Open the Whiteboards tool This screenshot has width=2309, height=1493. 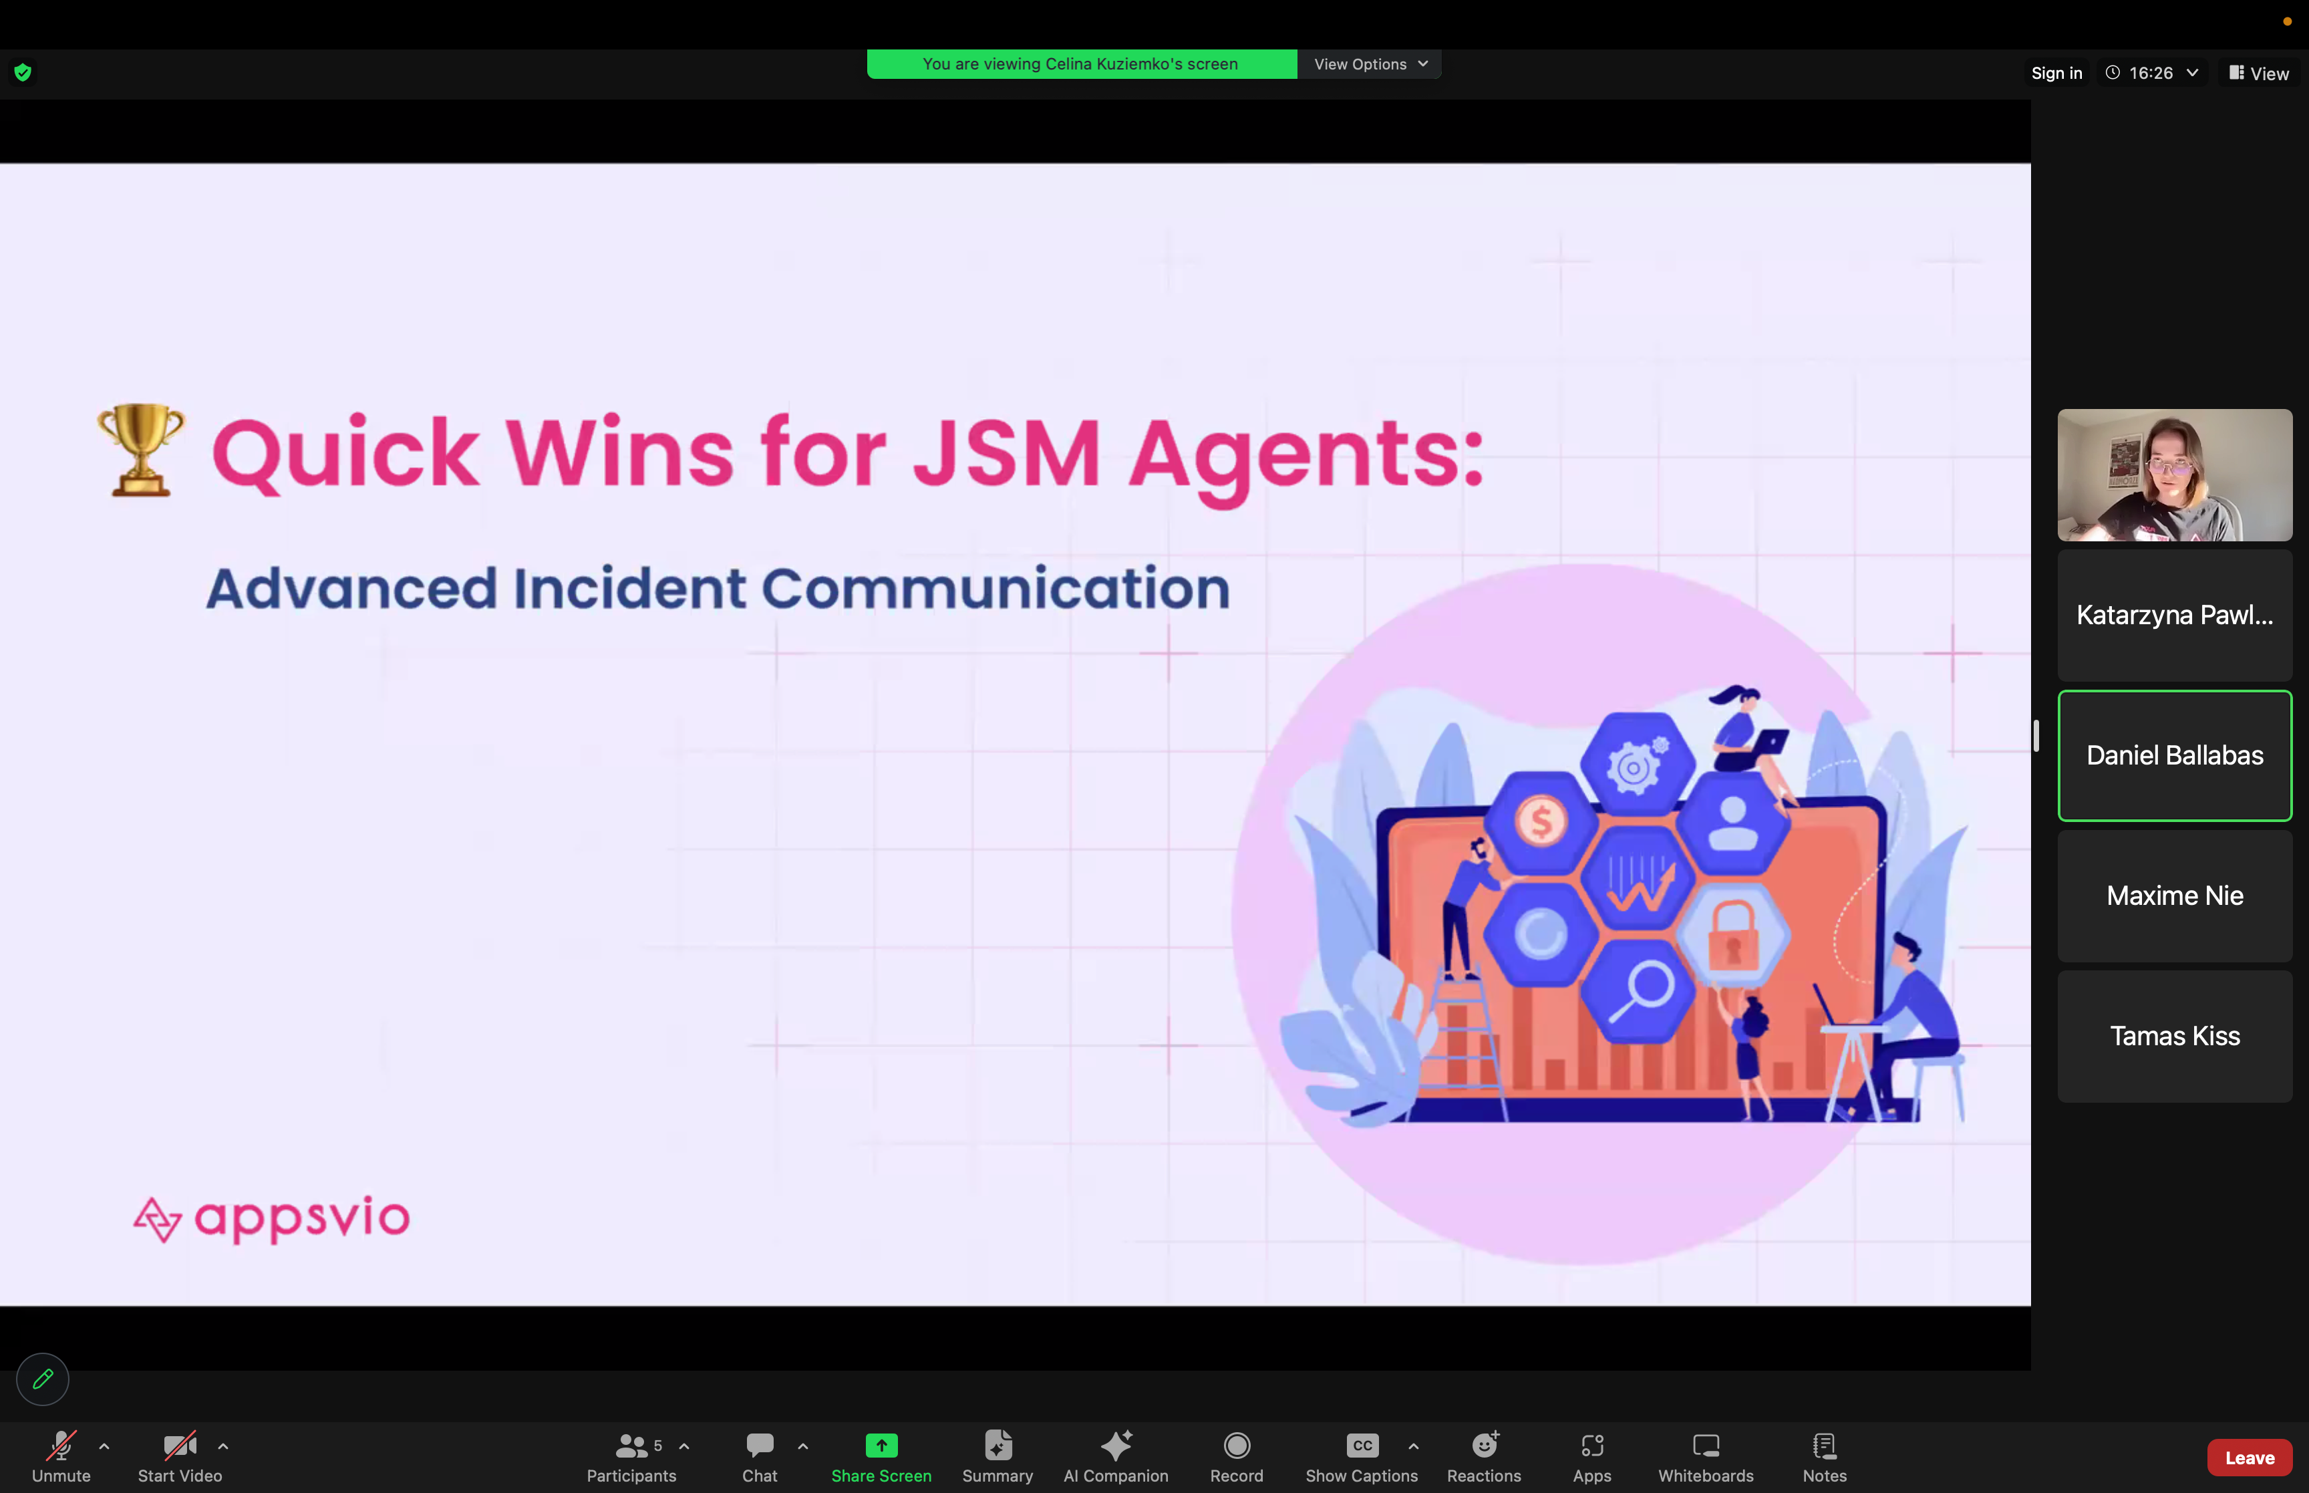pyautogui.click(x=1704, y=1456)
